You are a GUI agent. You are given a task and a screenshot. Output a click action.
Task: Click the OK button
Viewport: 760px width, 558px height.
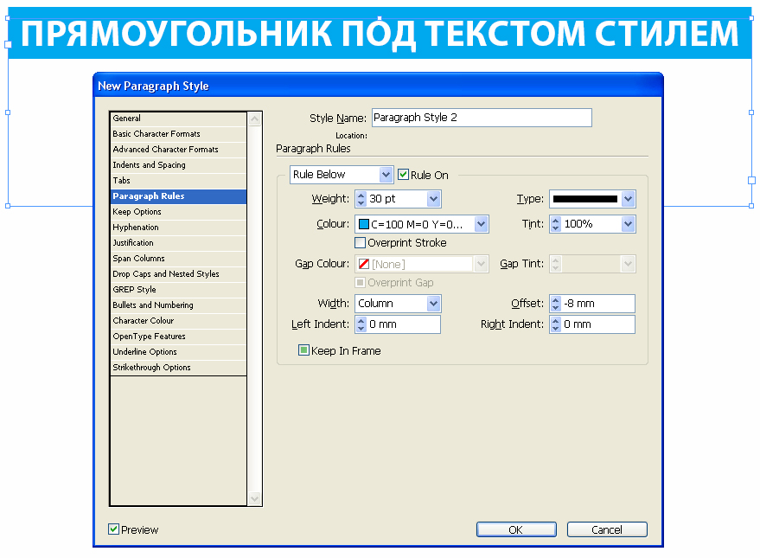click(516, 529)
